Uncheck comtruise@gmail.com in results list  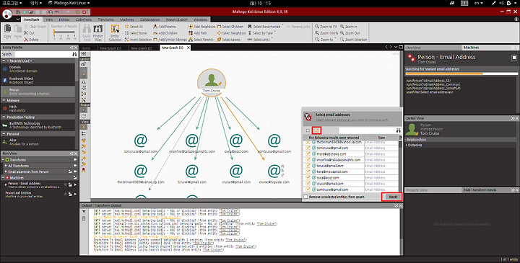(x=308, y=190)
